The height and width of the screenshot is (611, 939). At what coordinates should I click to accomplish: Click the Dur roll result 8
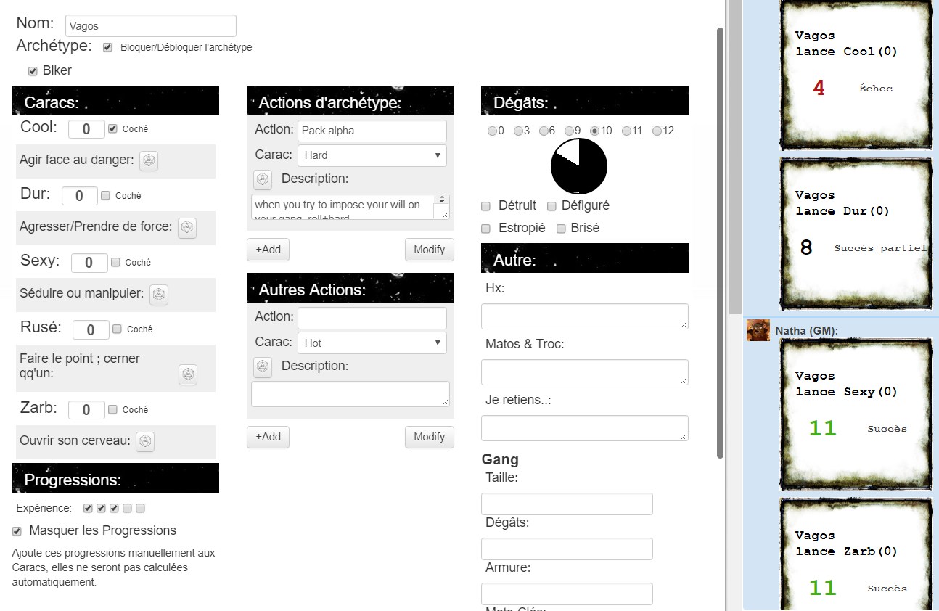point(806,248)
